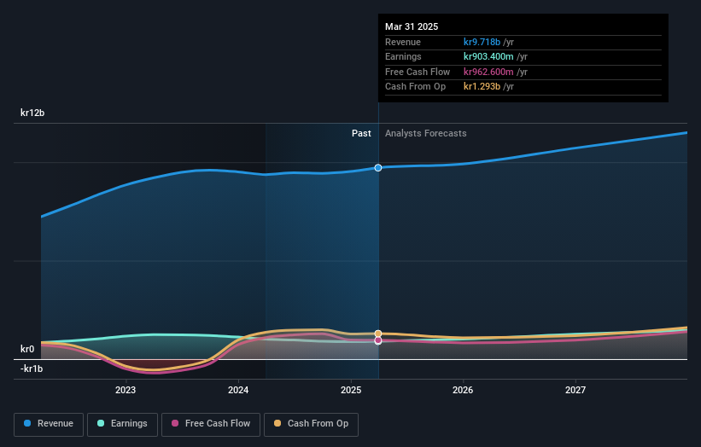Click the 2027 x-axis label

575,390
